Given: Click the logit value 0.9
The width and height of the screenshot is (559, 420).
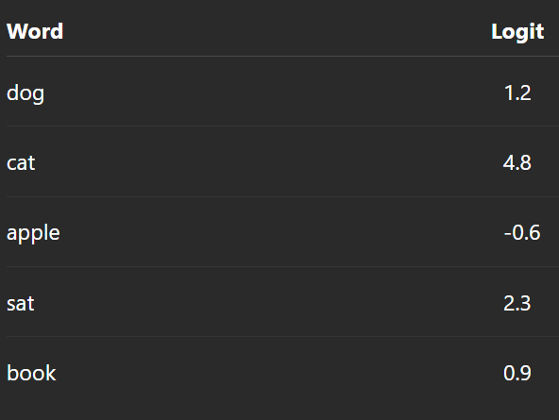Looking at the screenshot, I should pos(517,373).
